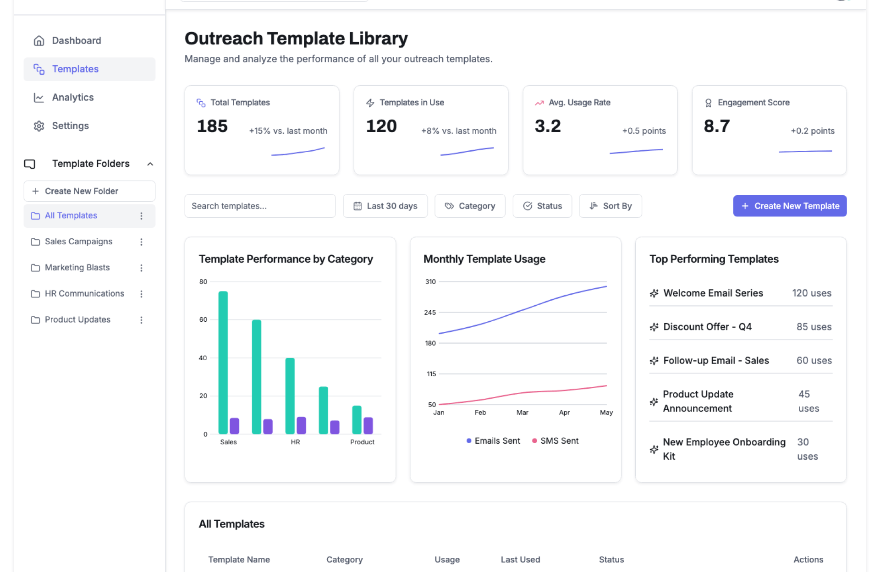The height and width of the screenshot is (572, 880).
Task: Open HR Communications three-dot menu
Action: pyautogui.click(x=141, y=294)
